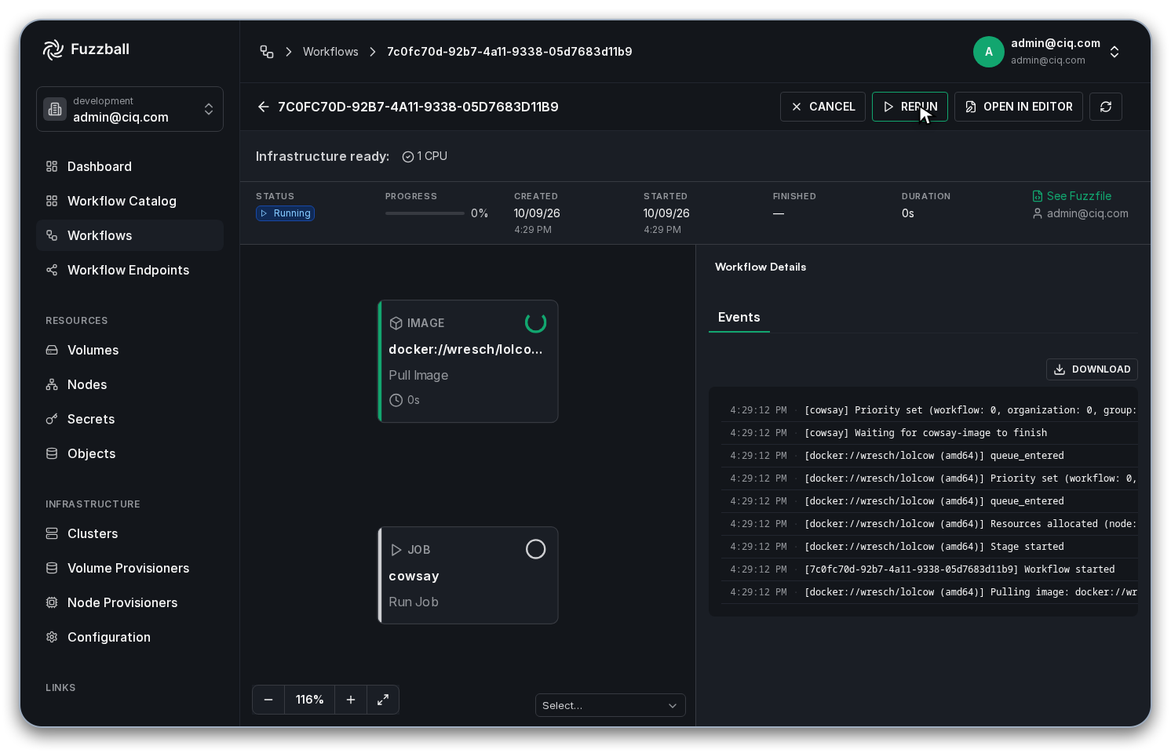Viewport: 1171px width, 753px height.
Task: Click the fit-to-view expand icon
Action: [x=383, y=700]
